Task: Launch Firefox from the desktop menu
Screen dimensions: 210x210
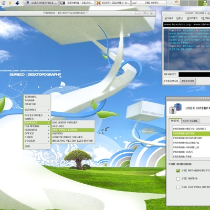Action: tap(37, 104)
